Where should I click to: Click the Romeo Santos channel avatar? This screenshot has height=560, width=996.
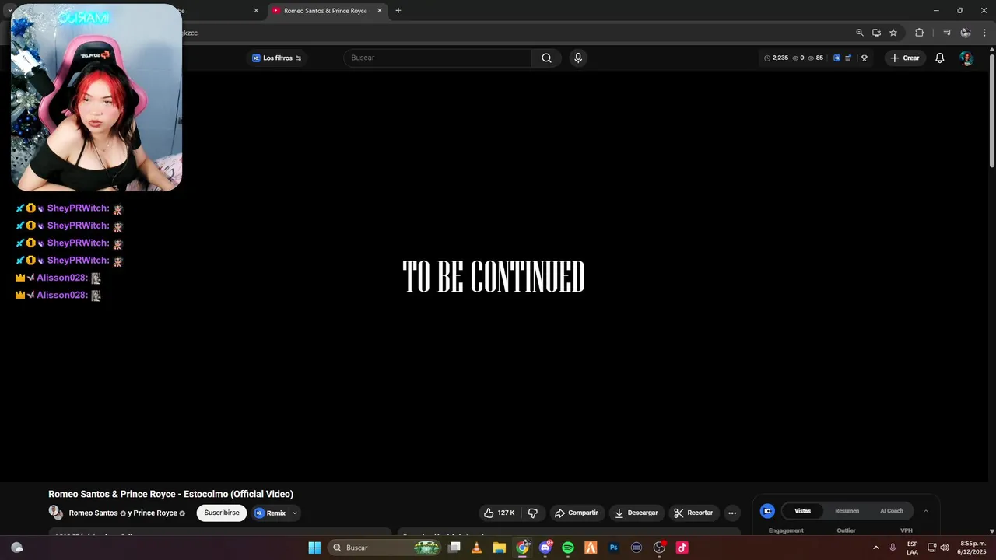coord(55,512)
